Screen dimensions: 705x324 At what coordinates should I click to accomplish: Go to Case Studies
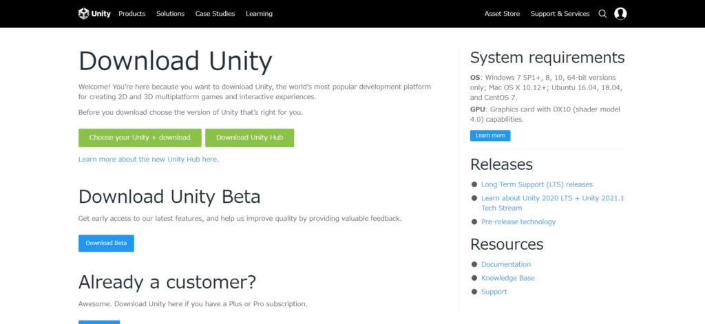[x=215, y=14]
